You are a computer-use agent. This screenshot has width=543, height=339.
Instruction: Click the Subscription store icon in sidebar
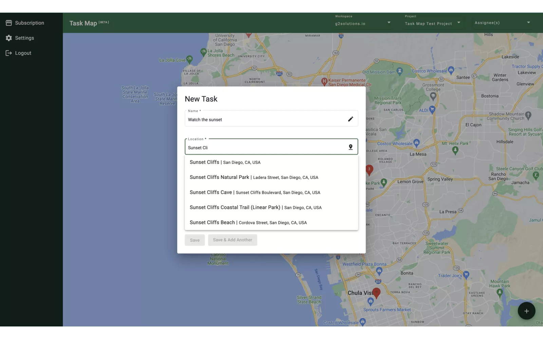tap(9, 23)
